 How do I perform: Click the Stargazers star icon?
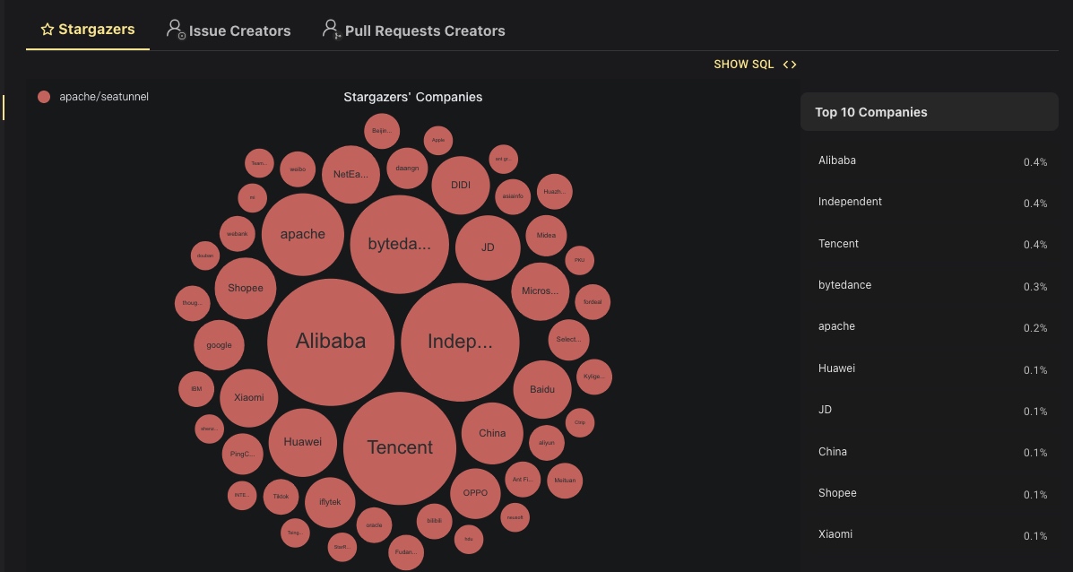(48, 30)
